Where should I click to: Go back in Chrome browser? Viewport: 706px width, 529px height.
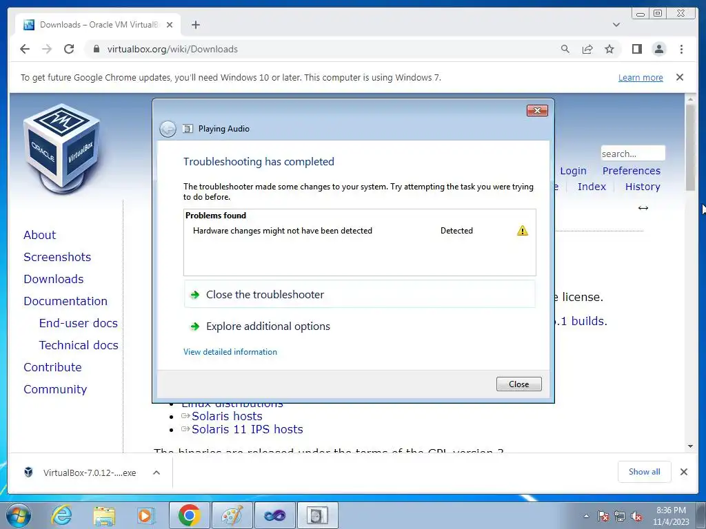pyautogui.click(x=25, y=49)
